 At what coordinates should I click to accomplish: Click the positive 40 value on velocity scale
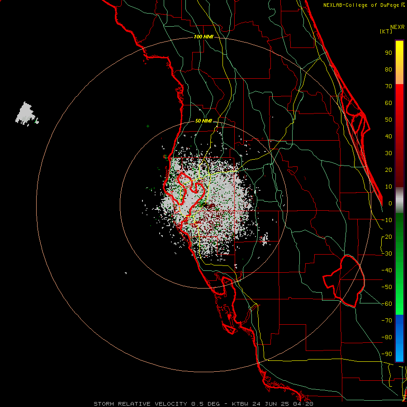[388, 136]
